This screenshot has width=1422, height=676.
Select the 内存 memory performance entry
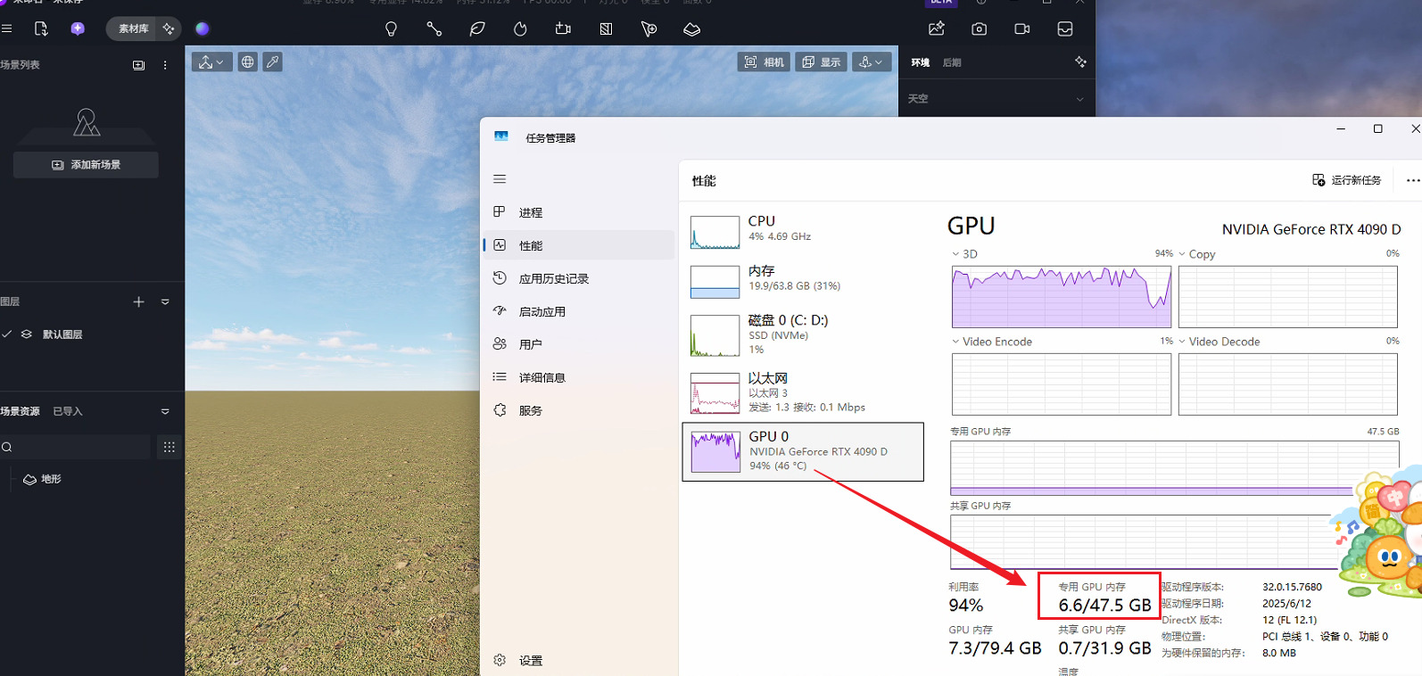pyautogui.click(x=803, y=280)
